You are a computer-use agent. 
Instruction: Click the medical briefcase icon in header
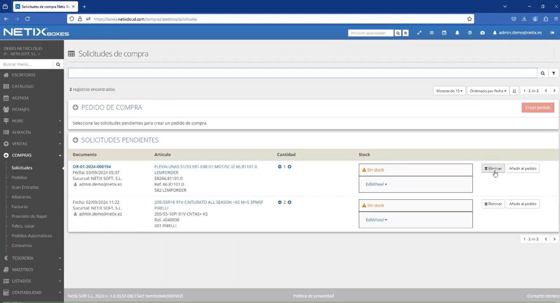coord(482,33)
